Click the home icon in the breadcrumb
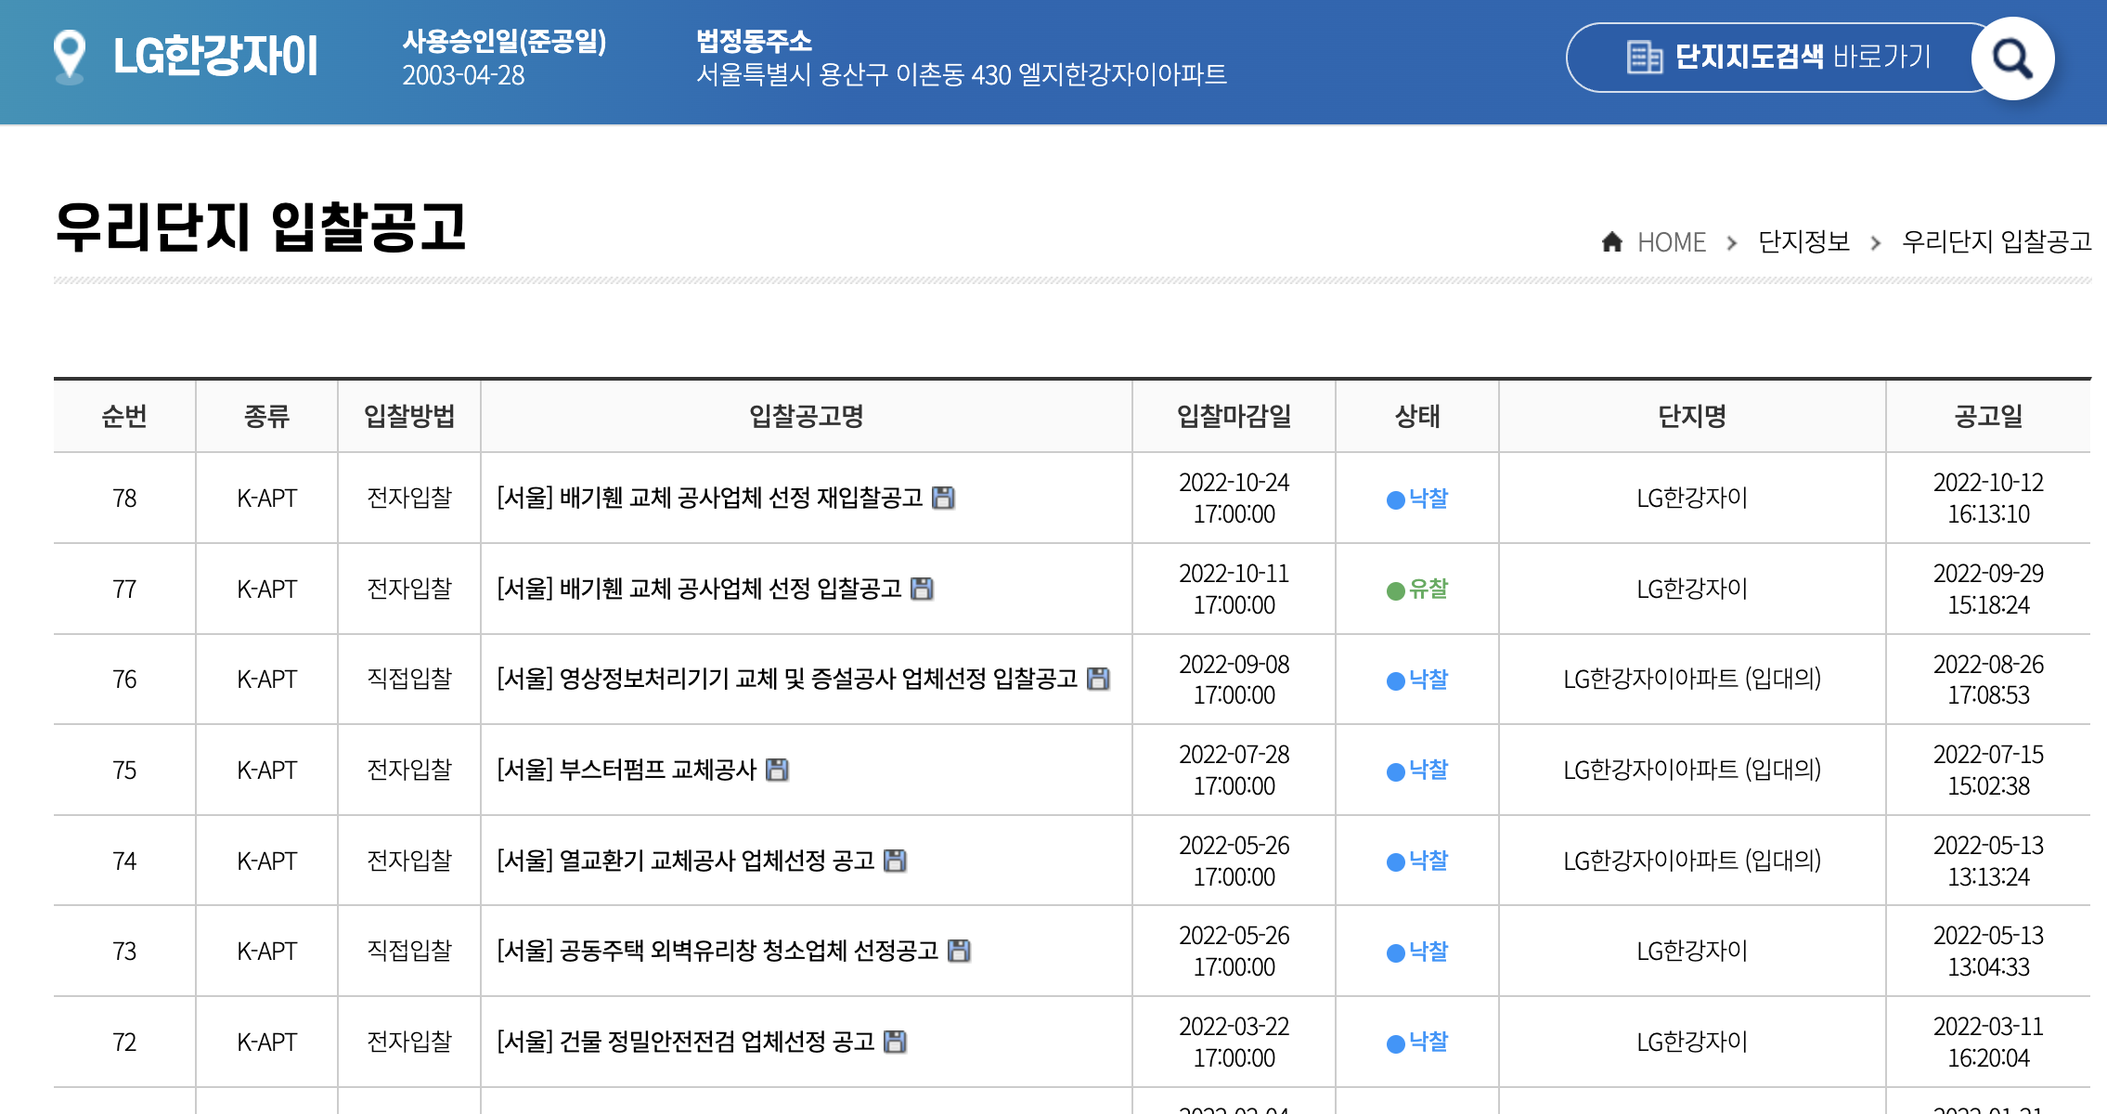Image resolution: width=2107 pixels, height=1114 pixels. (x=1611, y=242)
